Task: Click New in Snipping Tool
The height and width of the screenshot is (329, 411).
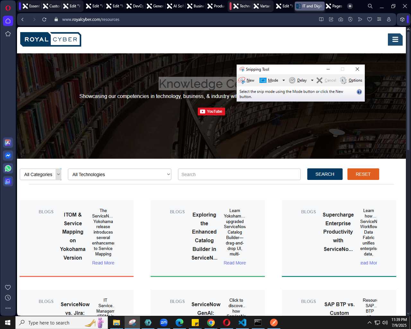Action: click(247, 80)
